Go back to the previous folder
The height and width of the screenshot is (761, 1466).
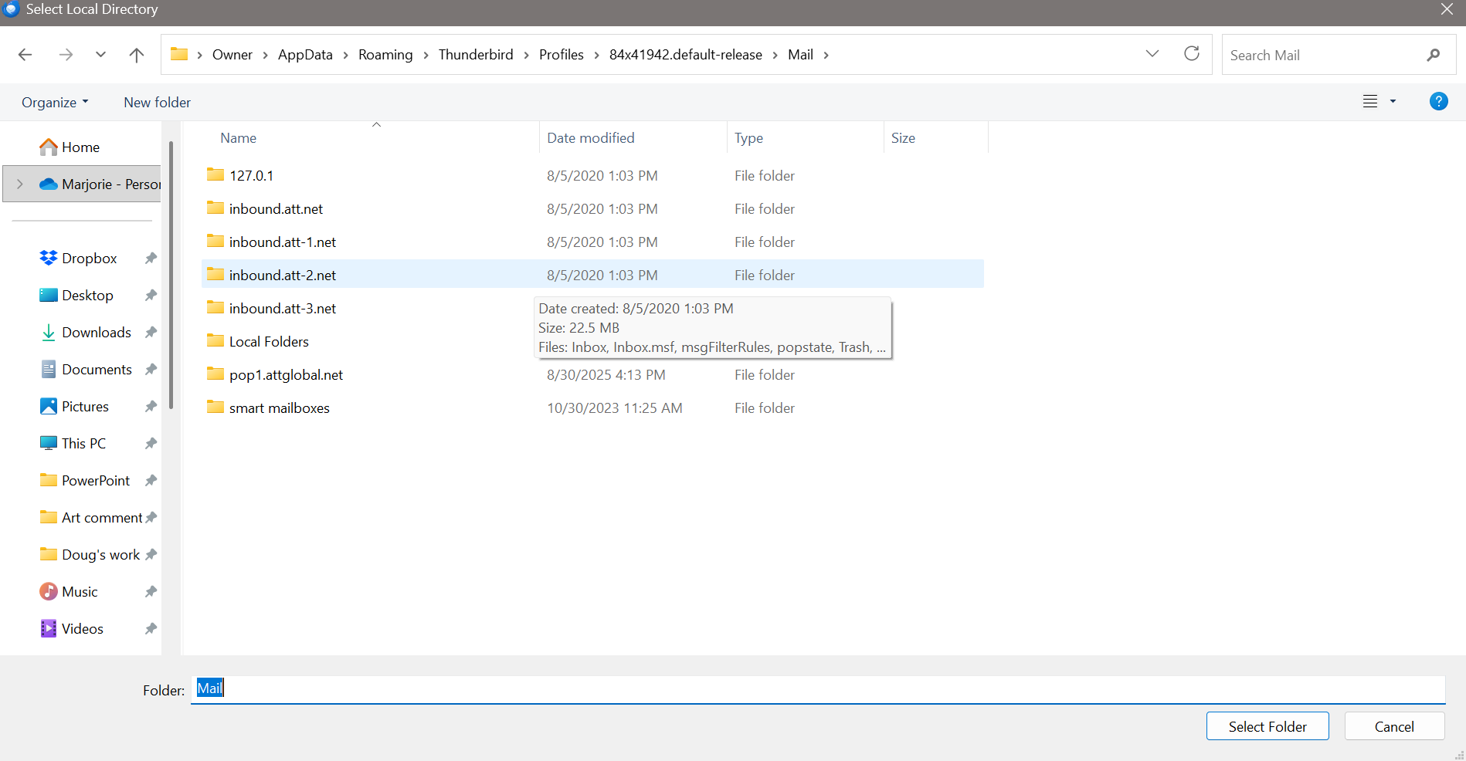25,55
